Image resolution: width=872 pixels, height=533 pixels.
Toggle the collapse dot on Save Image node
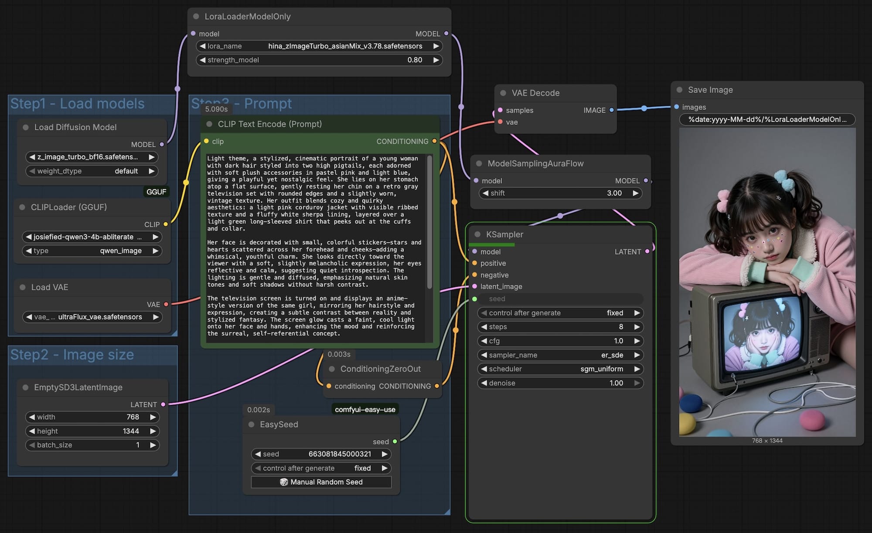click(679, 90)
